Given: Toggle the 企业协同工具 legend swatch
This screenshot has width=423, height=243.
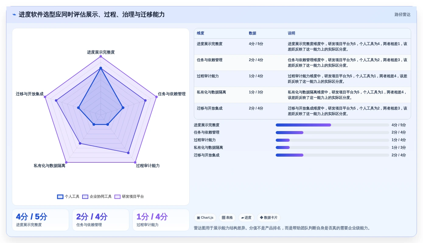Looking at the screenshot, I should [85, 197].
